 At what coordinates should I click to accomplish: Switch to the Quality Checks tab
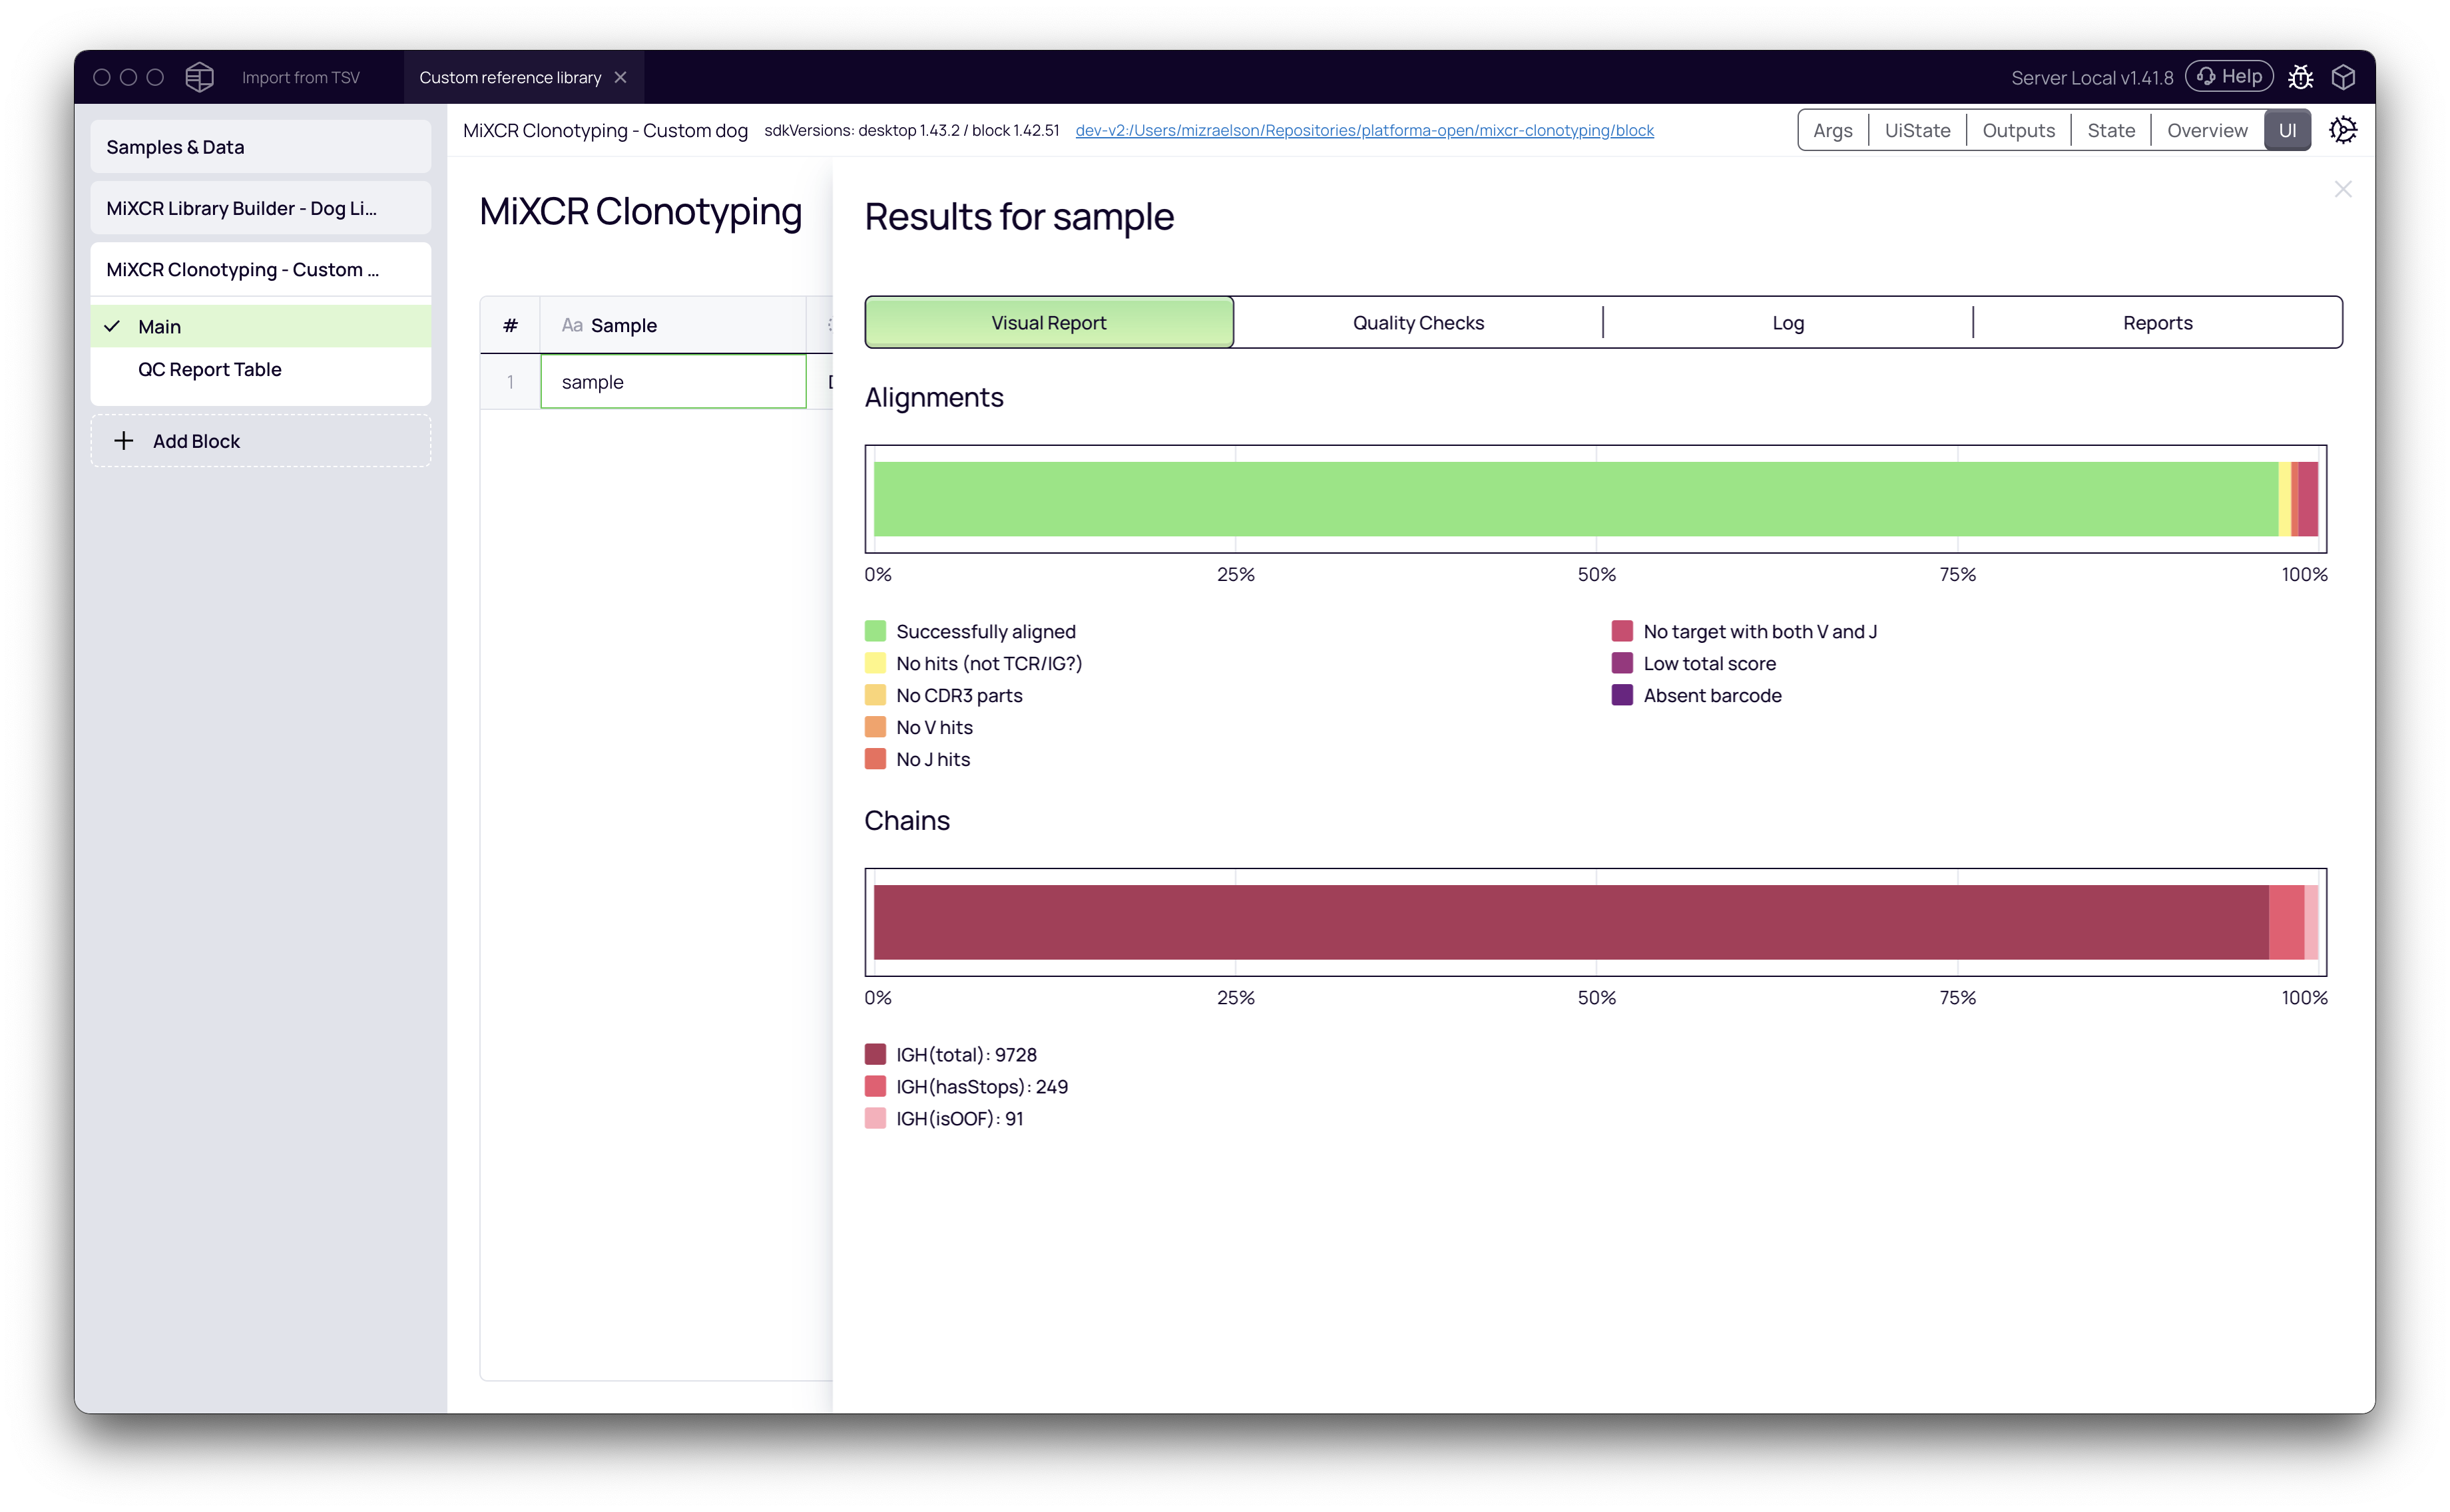[1417, 323]
